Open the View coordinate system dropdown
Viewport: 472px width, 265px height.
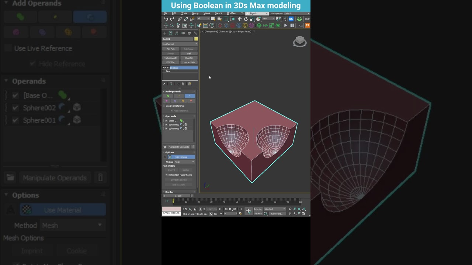268,19
